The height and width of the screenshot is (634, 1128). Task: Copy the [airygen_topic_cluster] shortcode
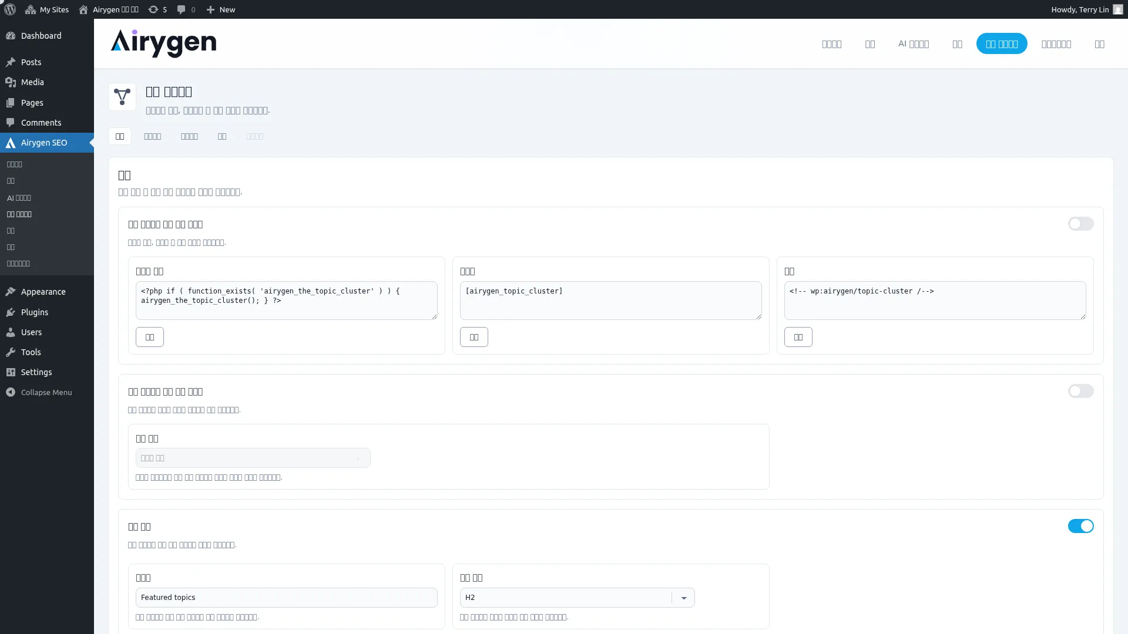coord(474,336)
